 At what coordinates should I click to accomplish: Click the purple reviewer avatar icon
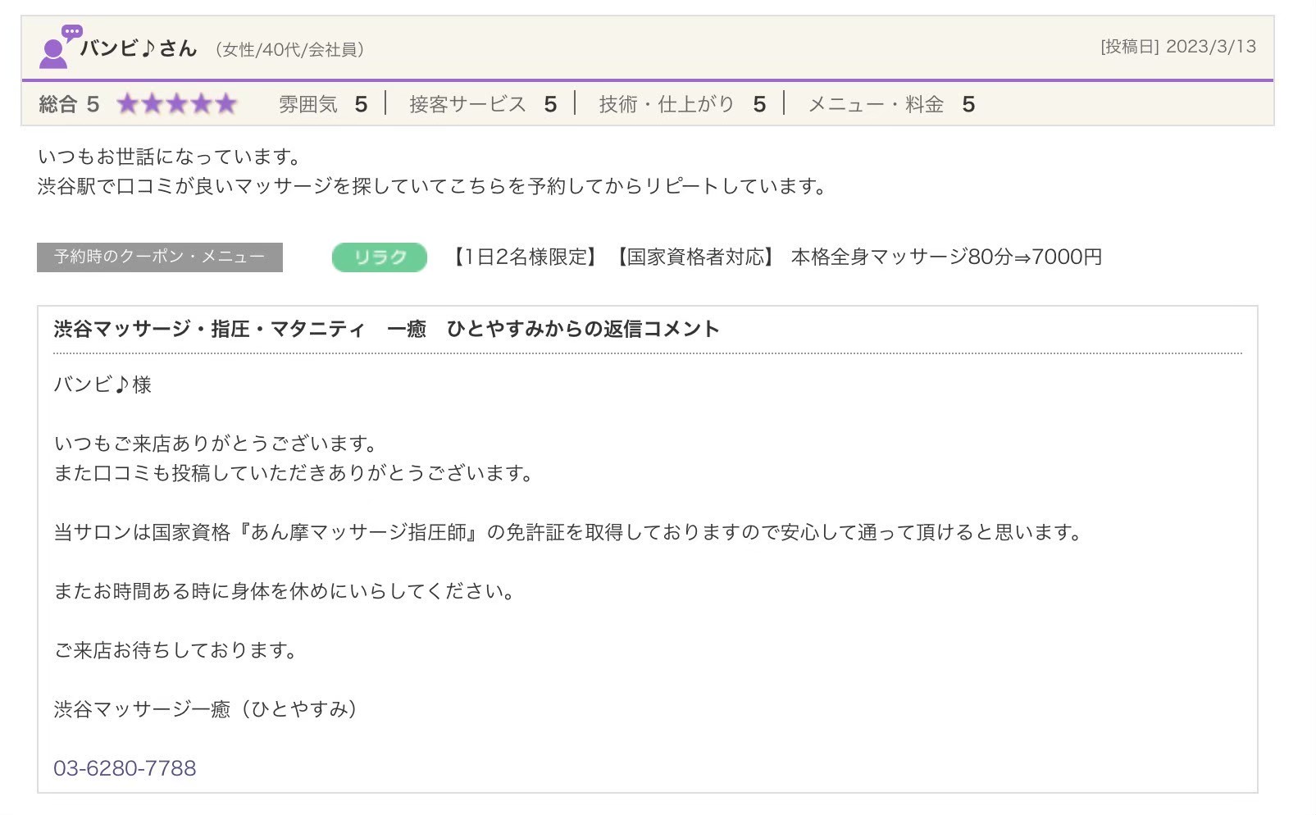[x=59, y=47]
